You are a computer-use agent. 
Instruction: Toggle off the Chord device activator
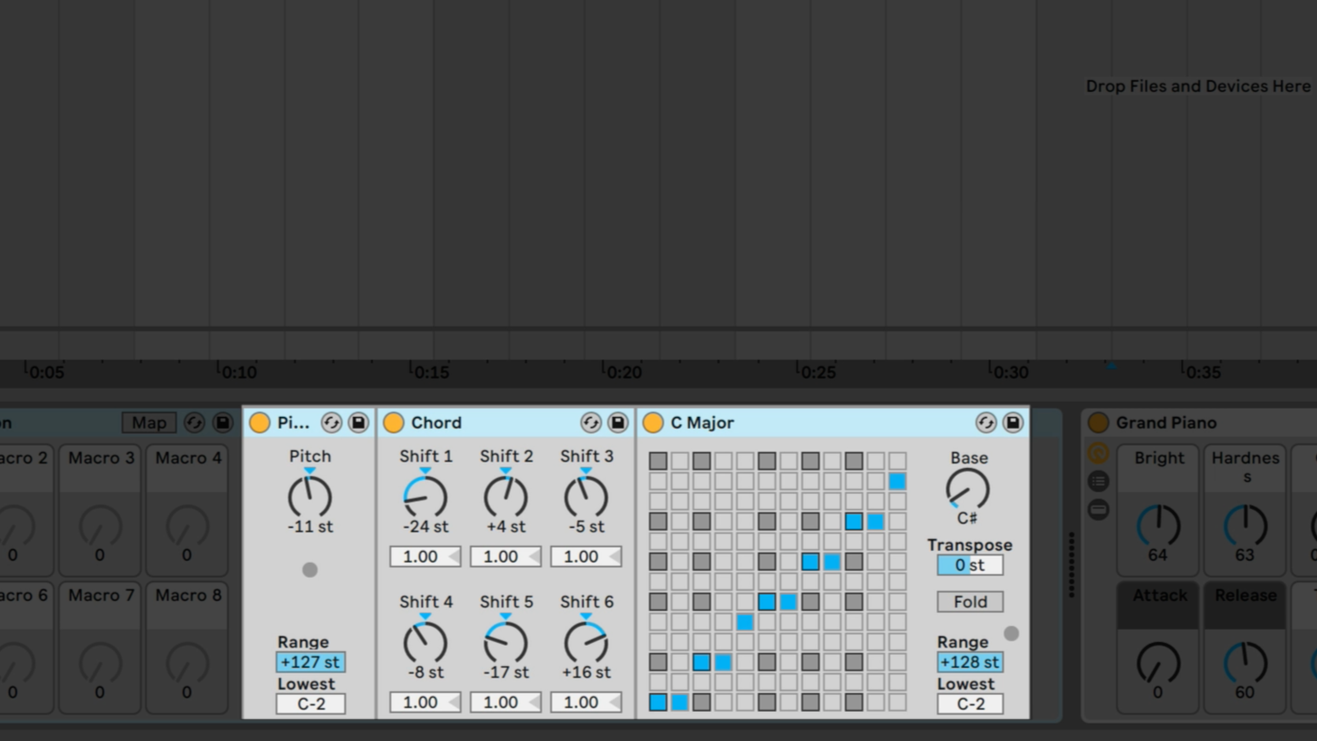(394, 422)
